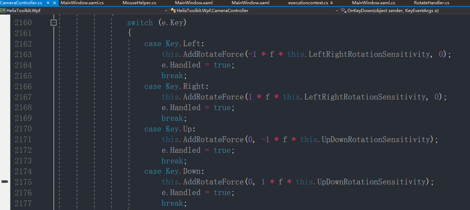Place cursor on the switch keyword
Screen dimensions: 470x210
[140, 22]
